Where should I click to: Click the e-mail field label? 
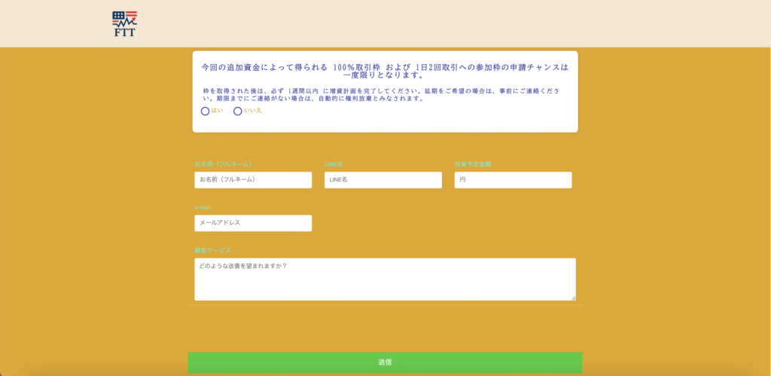pyautogui.click(x=203, y=208)
